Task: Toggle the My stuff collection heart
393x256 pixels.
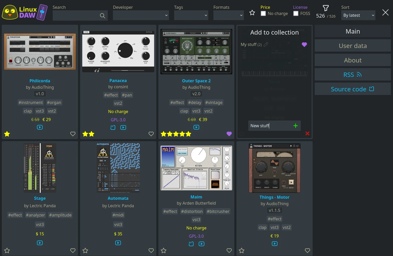Action: 304,45
